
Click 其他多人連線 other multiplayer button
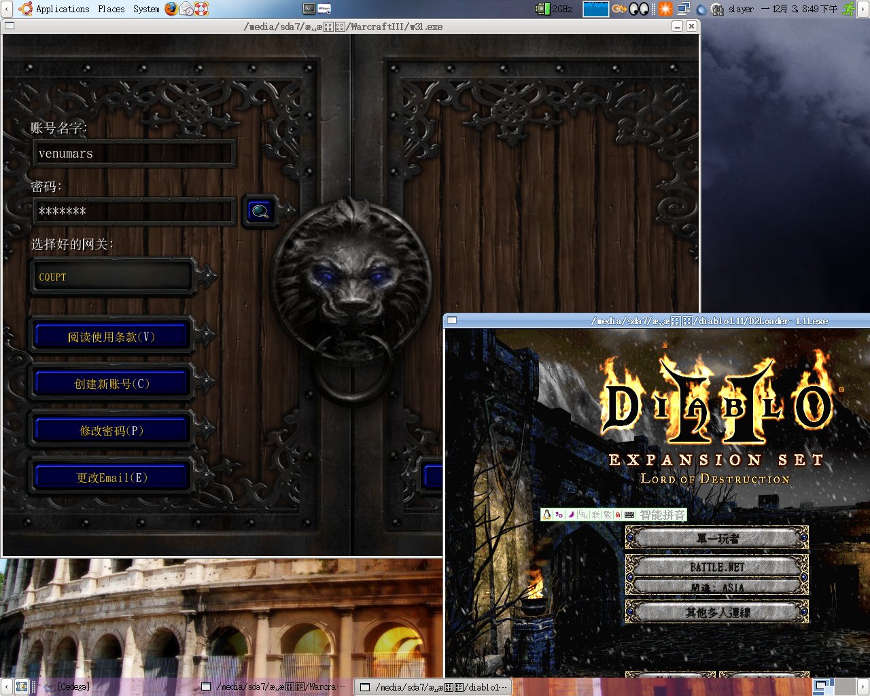(717, 612)
